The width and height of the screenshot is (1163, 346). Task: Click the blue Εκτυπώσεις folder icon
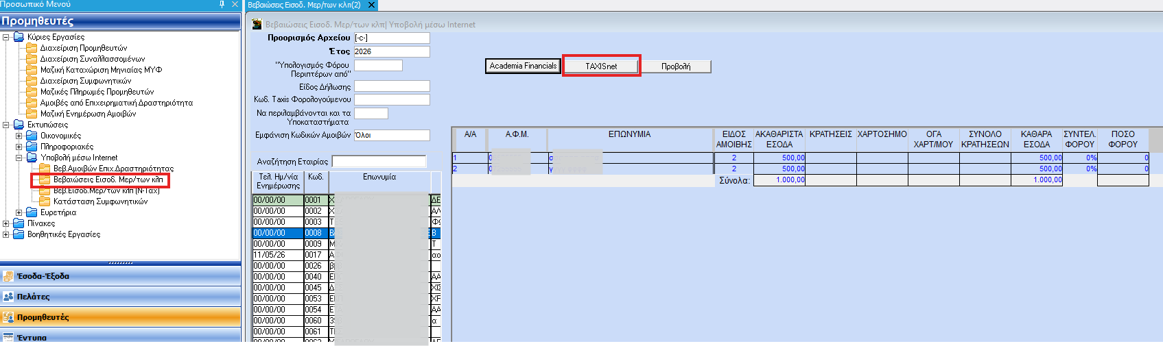(19, 125)
